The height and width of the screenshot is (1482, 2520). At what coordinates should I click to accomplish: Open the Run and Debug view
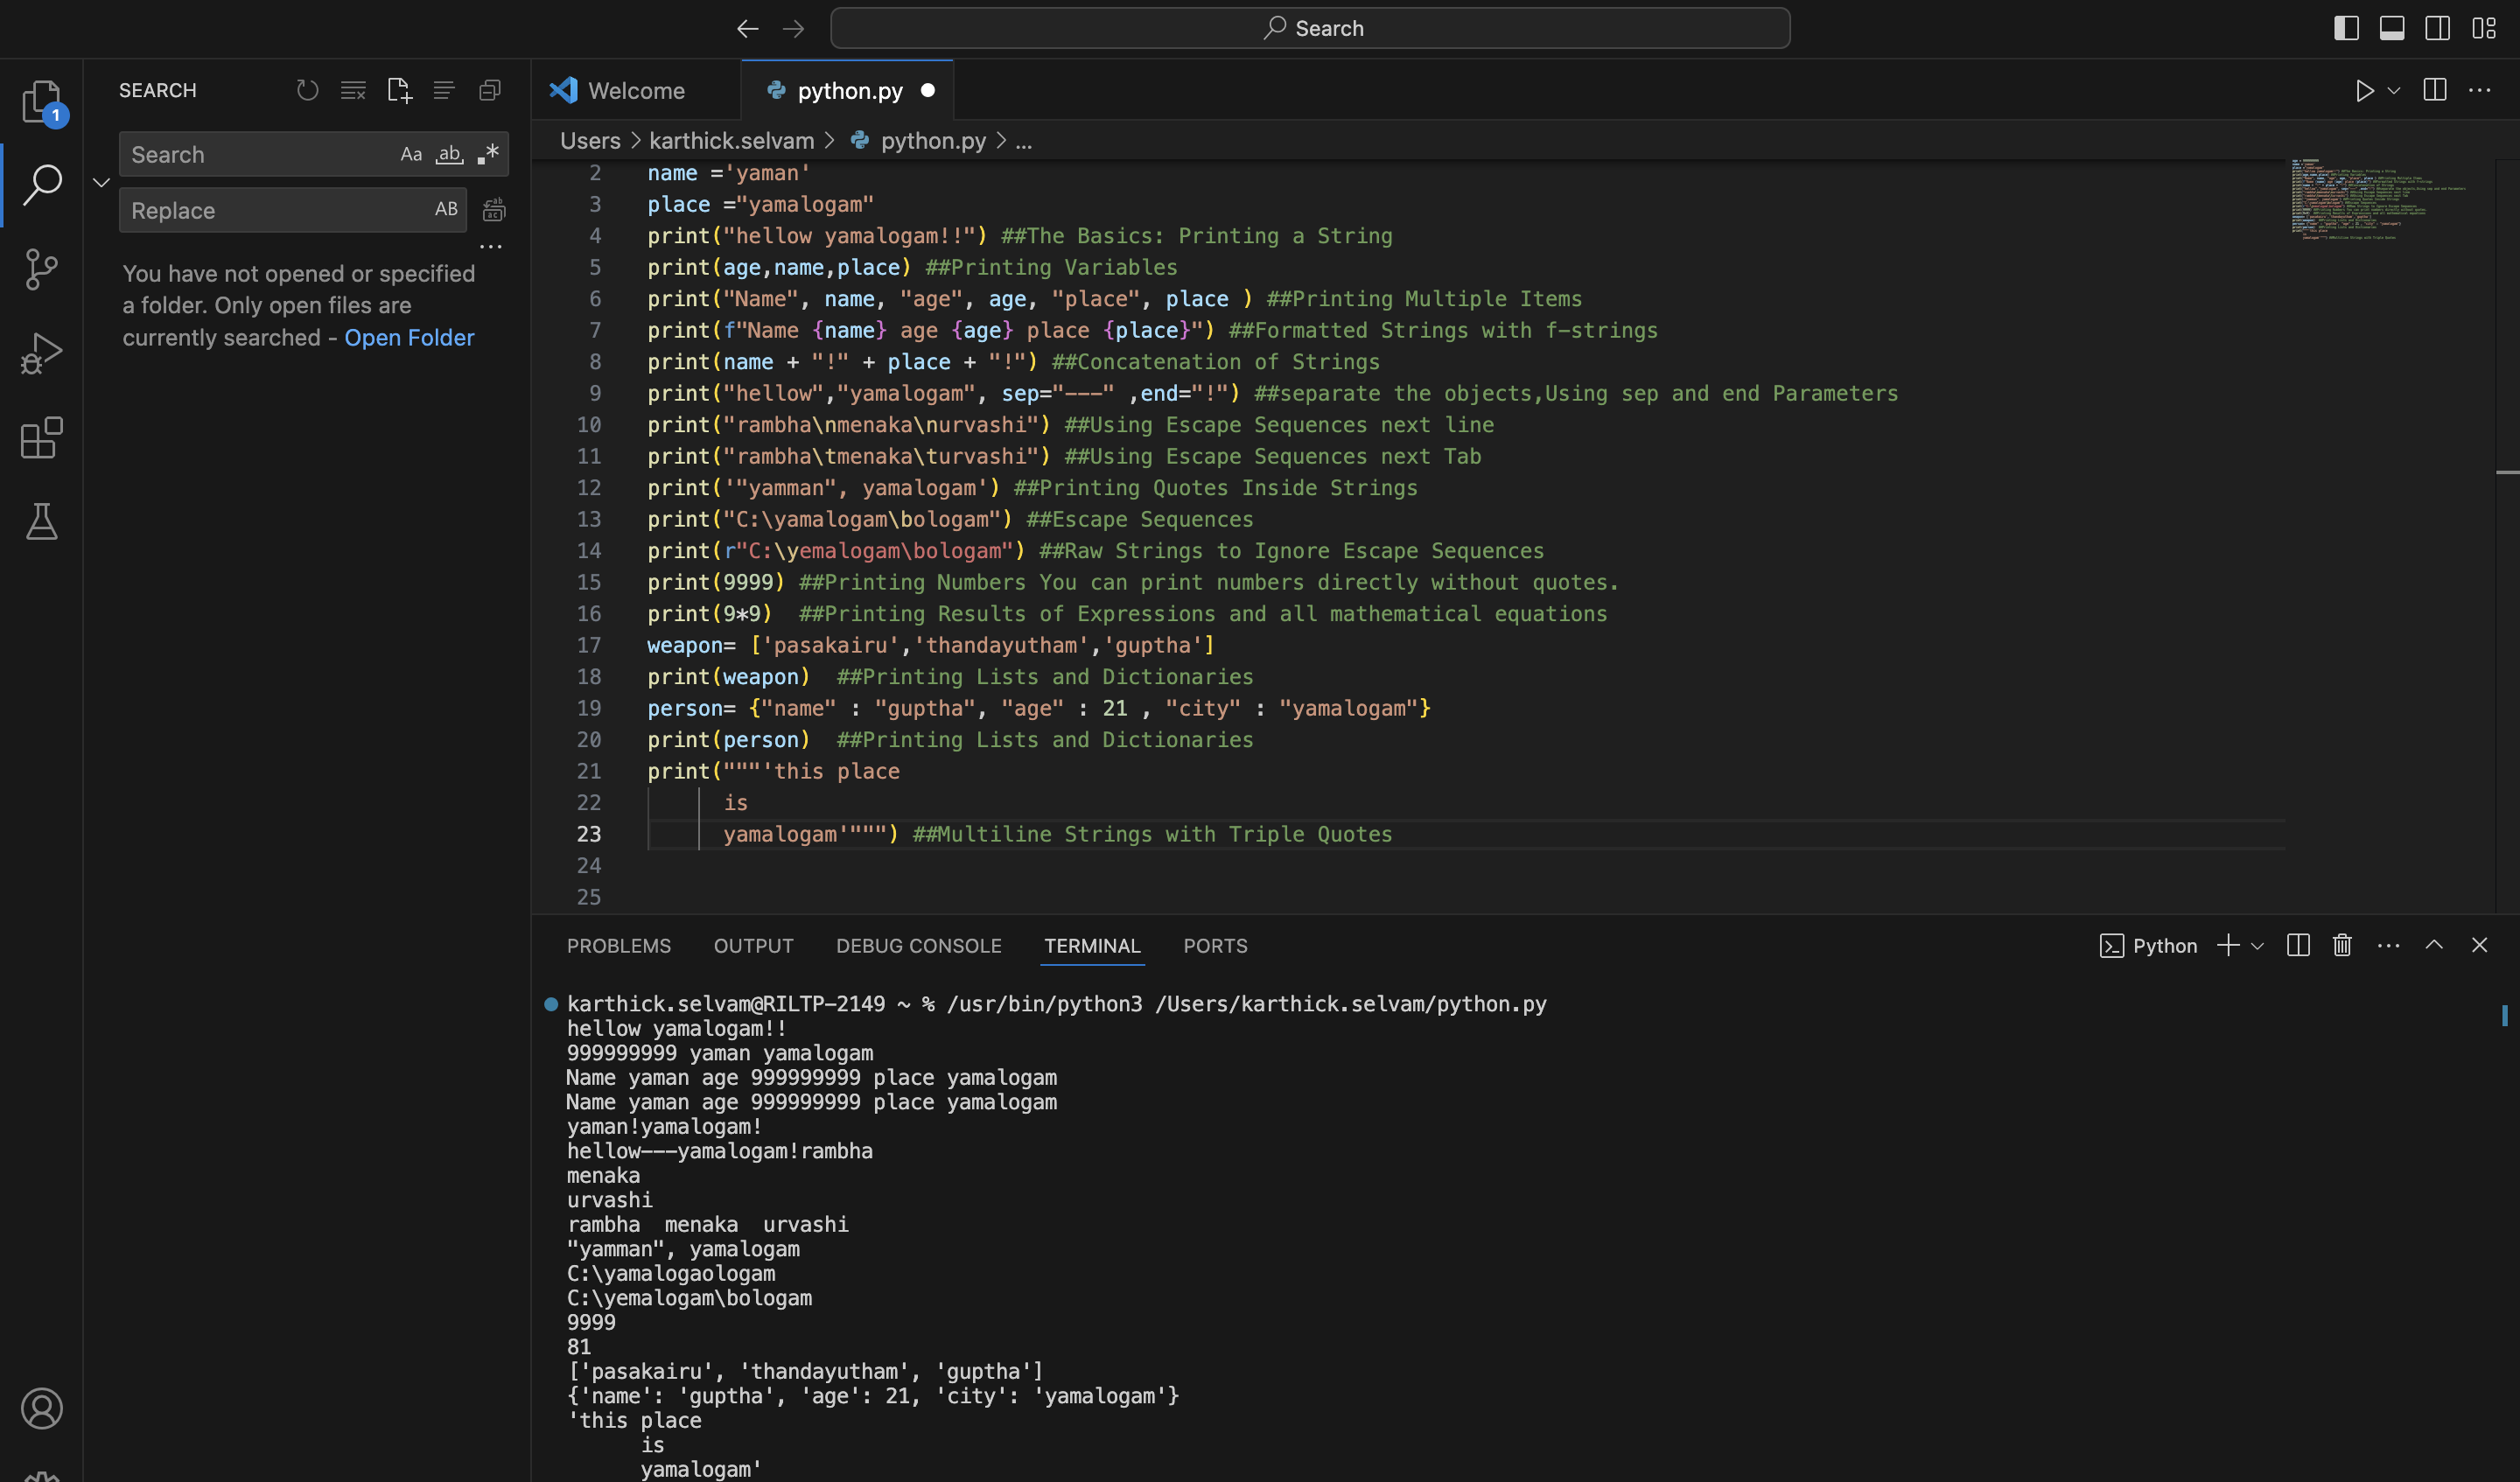pos(41,353)
